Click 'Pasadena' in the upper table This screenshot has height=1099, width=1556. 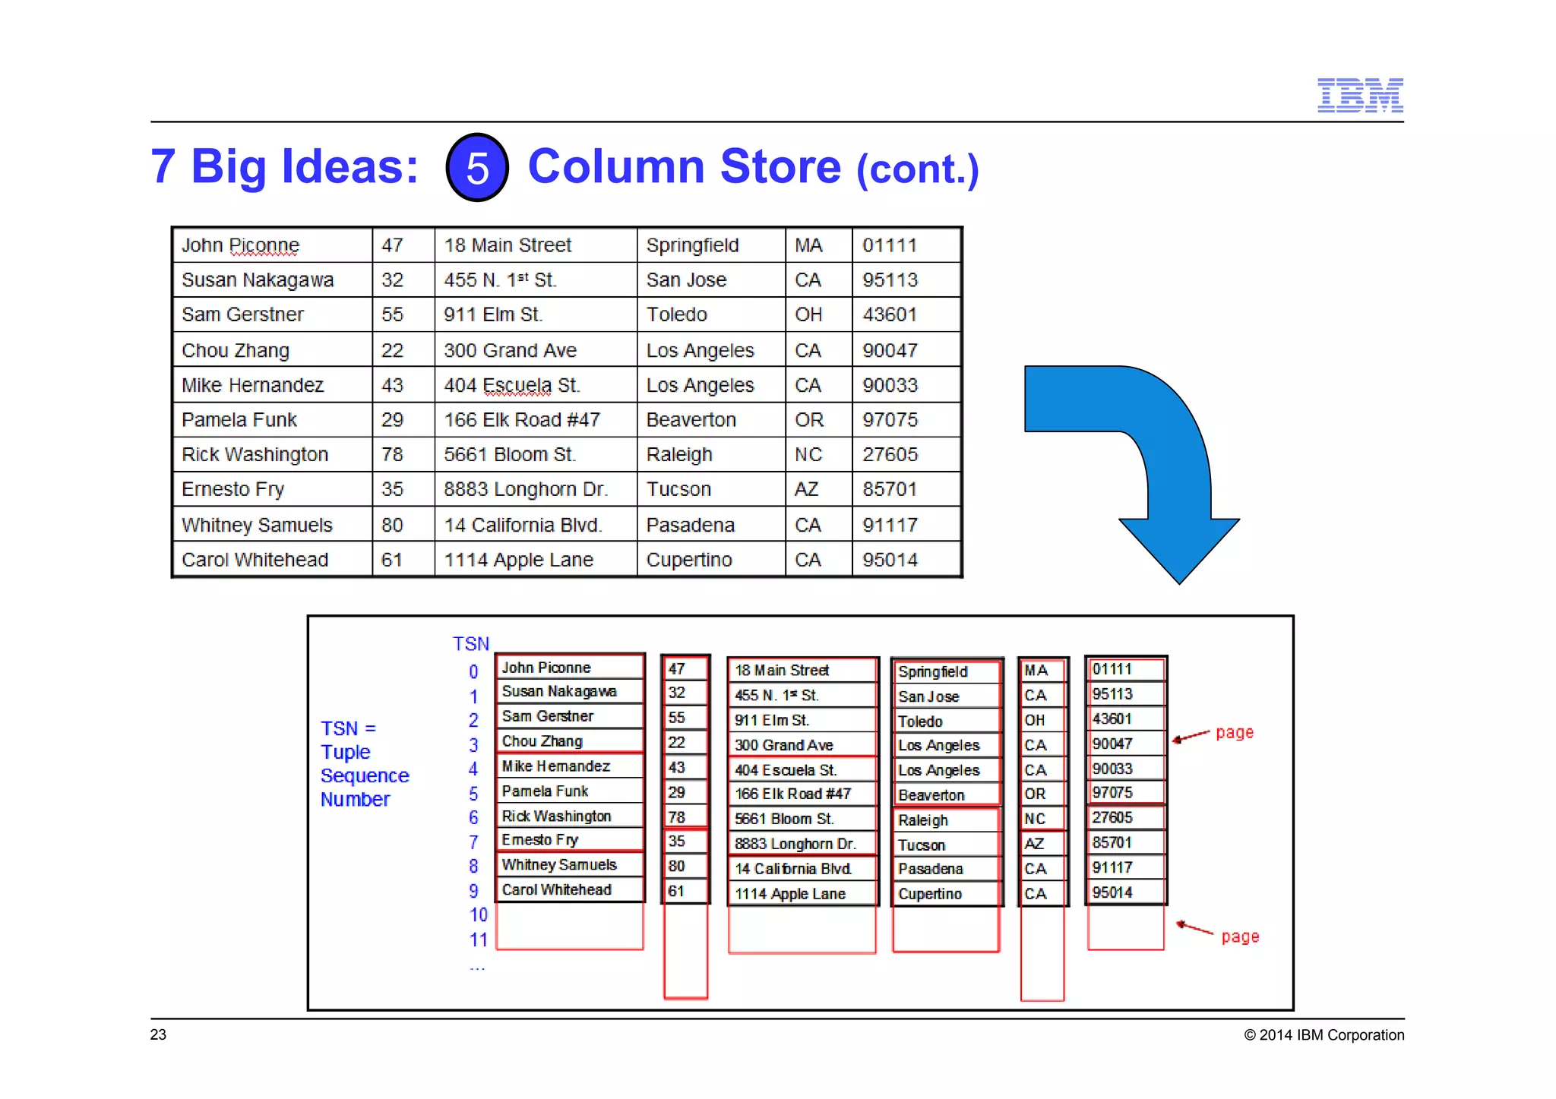690,525
